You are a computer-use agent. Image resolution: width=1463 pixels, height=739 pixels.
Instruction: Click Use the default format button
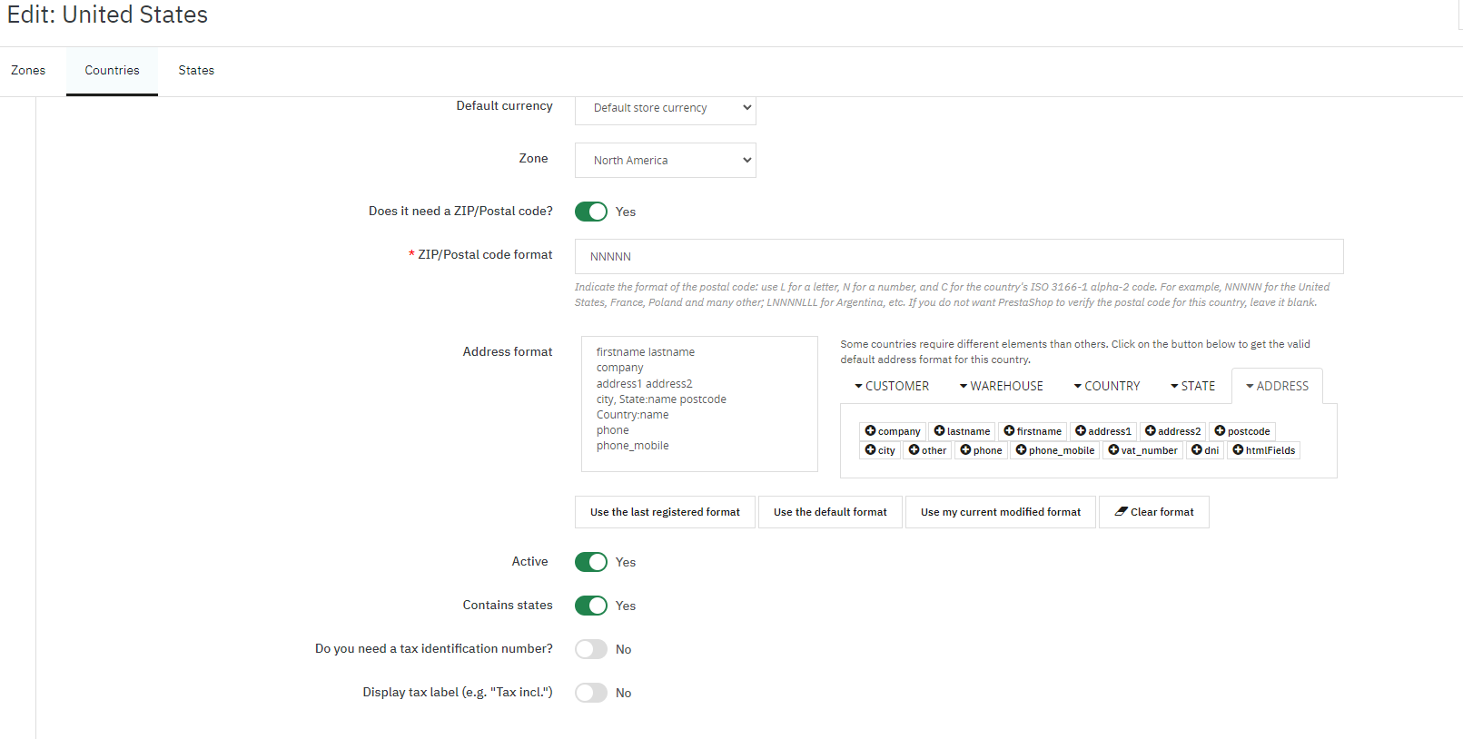click(830, 512)
